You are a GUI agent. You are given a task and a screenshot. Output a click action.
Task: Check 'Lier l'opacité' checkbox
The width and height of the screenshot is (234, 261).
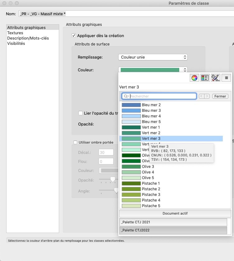pos(81,113)
